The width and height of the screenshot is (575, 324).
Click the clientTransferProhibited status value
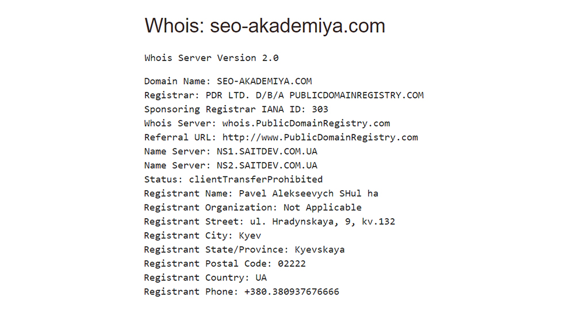click(x=256, y=179)
